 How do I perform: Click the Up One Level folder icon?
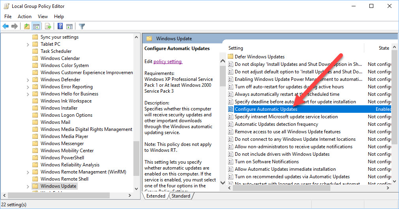[26, 26]
